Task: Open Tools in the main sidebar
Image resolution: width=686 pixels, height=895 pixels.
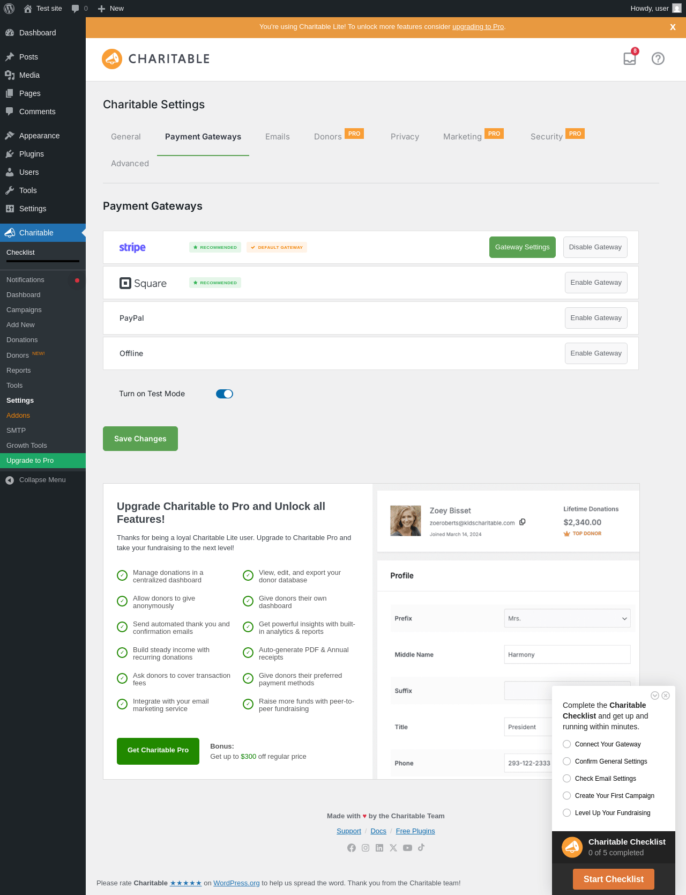Action: 43,190
